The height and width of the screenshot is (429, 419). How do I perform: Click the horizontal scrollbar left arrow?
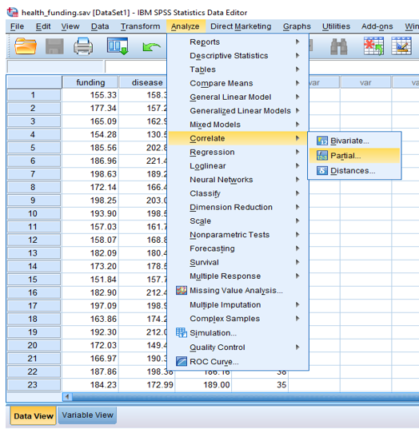tap(67, 397)
